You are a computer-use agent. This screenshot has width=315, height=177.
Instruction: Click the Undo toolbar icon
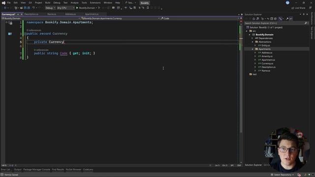coord(34,8)
